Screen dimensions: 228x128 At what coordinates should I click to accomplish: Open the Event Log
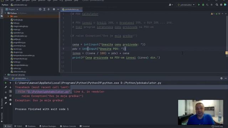[x=217, y=126]
